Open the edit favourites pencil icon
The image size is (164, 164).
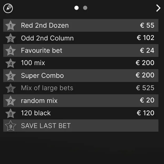click(x=8, y=8)
